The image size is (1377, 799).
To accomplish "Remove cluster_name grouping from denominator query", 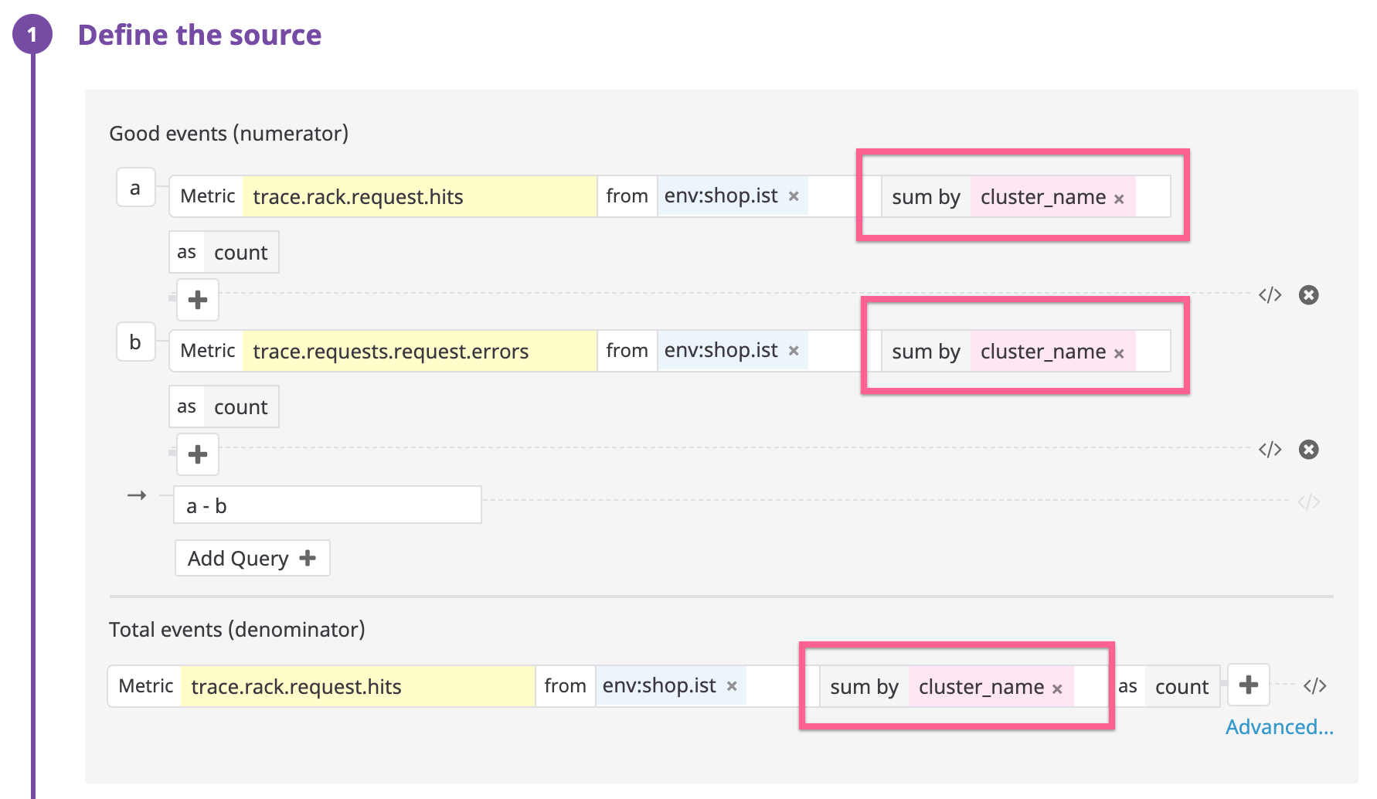I will (x=1057, y=689).
